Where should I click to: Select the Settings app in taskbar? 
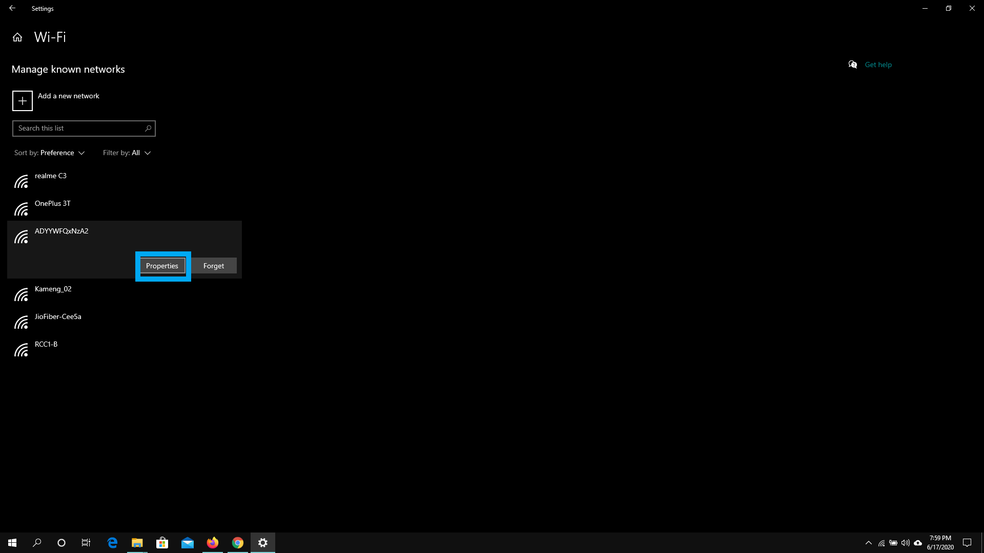click(262, 542)
